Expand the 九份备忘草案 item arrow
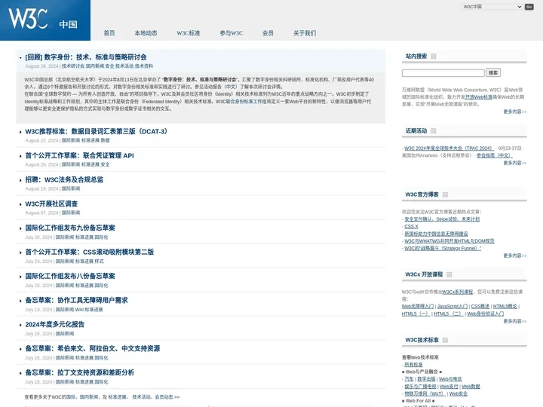The image size is (543, 407). pos(20,228)
